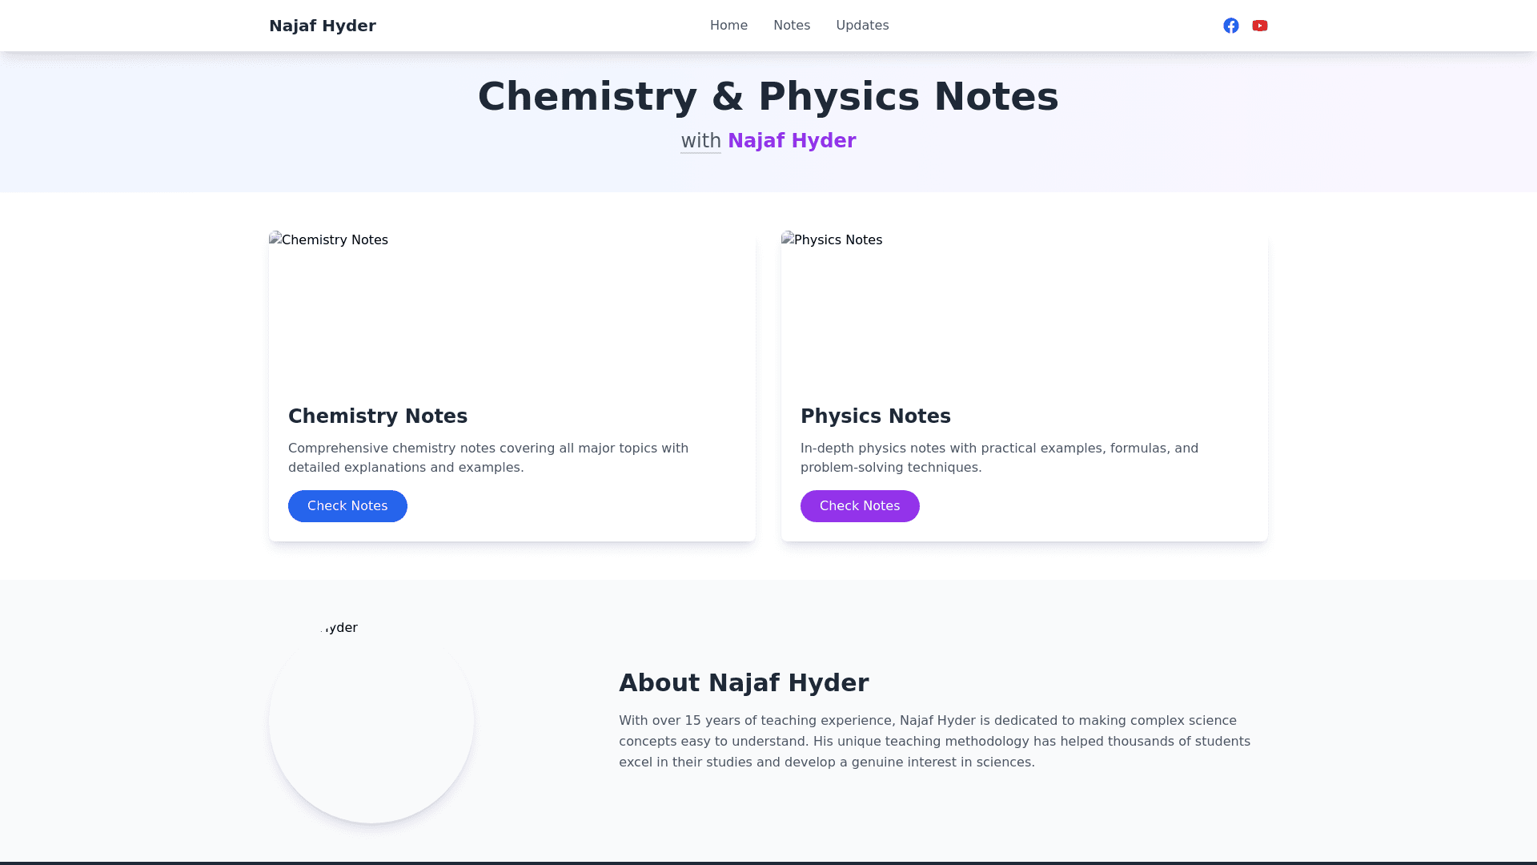Click the chemistry notes description text
Viewport: 1537px width, 865px height.
click(x=488, y=457)
